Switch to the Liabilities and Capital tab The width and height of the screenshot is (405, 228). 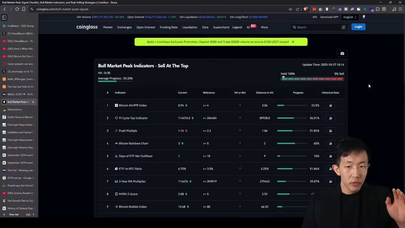tap(19, 132)
